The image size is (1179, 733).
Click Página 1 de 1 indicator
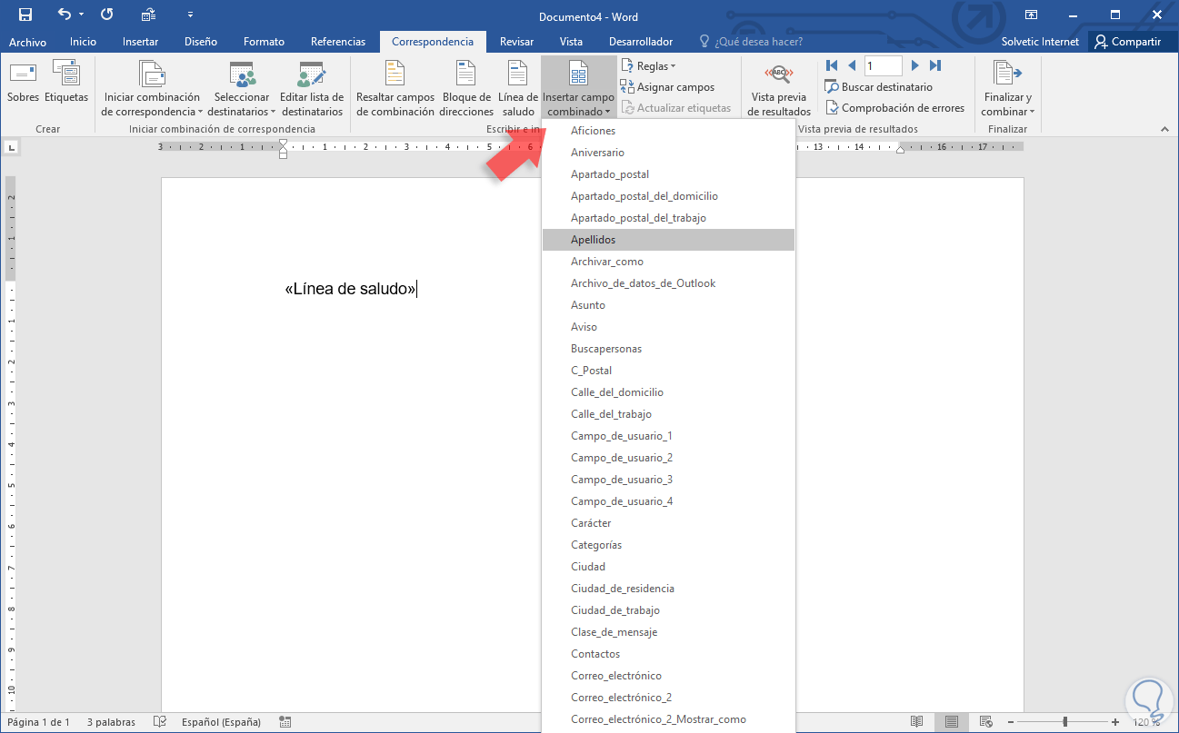pyautogui.click(x=38, y=722)
